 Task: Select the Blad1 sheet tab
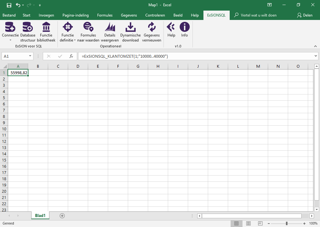click(x=40, y=215)
